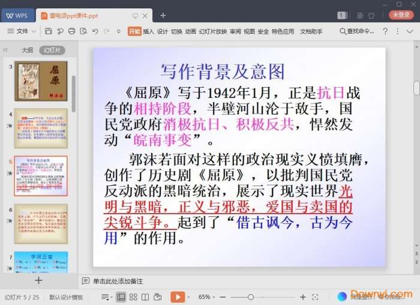The height and width of the screenshot is (305, 420).
Task: Switch to the 切换 tab
Action: pyautogui.click(x=176, y=31)
